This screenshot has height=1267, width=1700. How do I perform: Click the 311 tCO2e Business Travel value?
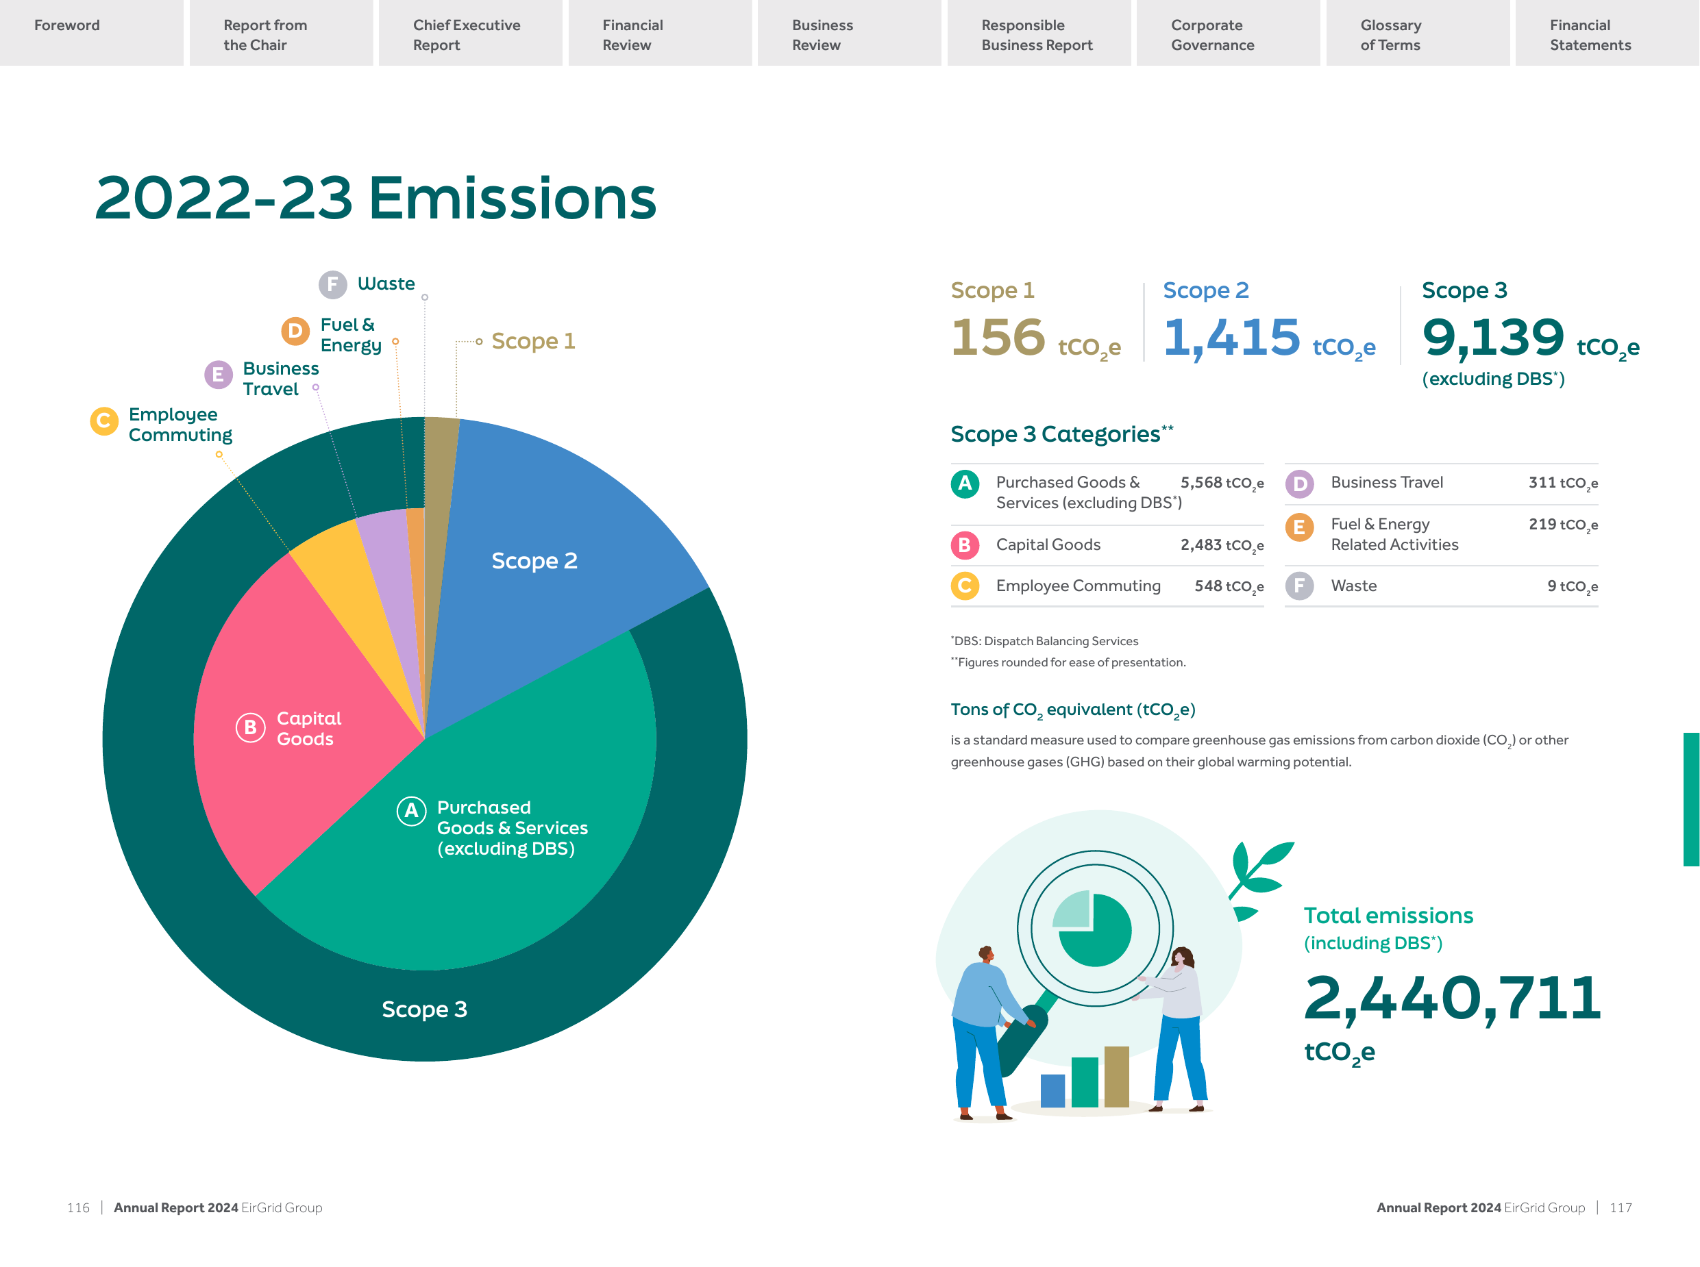point(1564,484)
